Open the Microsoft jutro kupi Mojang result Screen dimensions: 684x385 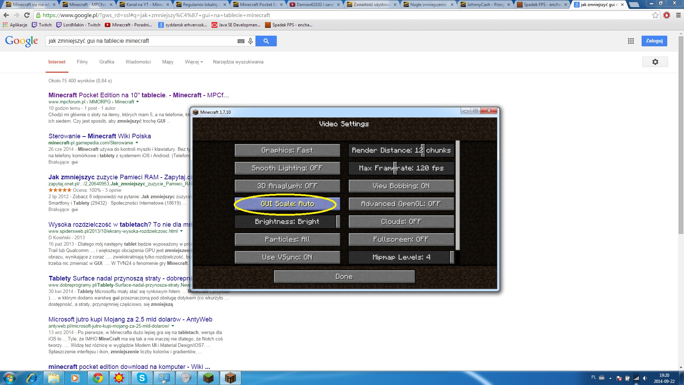(130, 319)
